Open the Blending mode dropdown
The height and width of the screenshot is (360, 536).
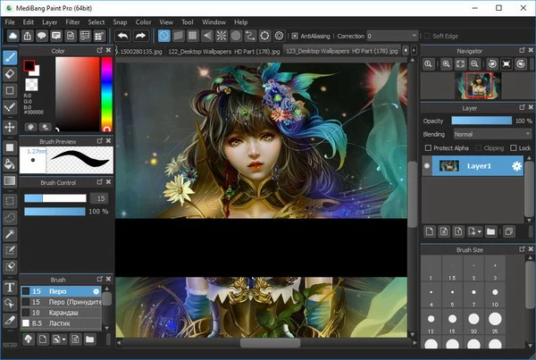492,134
